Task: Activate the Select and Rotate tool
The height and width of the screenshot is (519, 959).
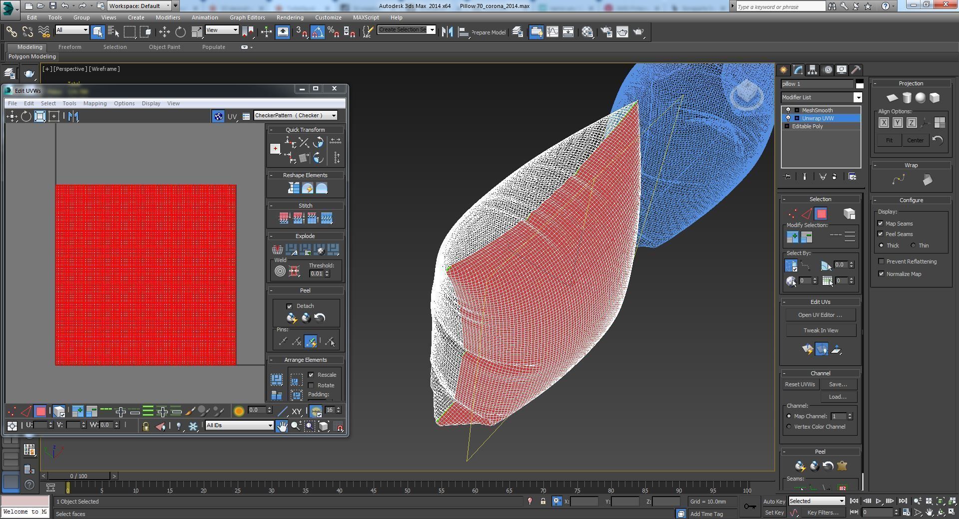Action: point(180,32)
